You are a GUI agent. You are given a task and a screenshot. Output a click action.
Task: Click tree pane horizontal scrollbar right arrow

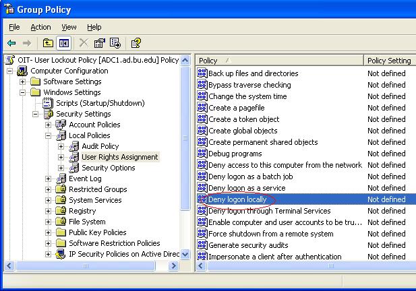click(x=173, y=265)
